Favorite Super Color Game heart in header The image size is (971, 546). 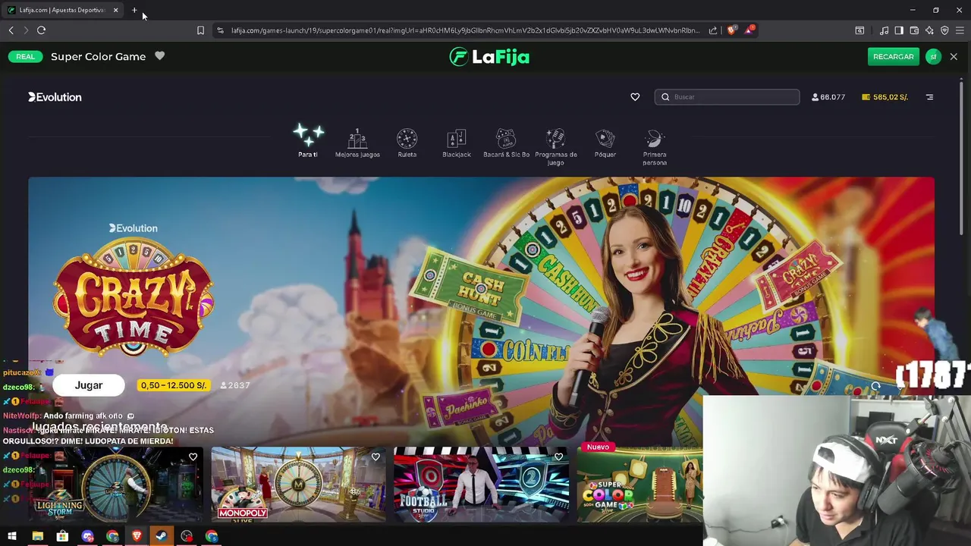159,56
